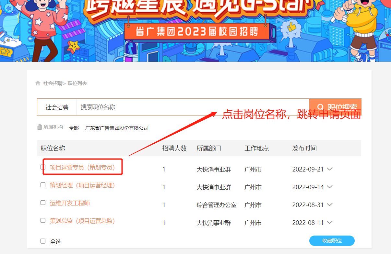Open job 项目运营专员（策划专员）
This screenshot has height=254, width=391.
pos(82,168)
